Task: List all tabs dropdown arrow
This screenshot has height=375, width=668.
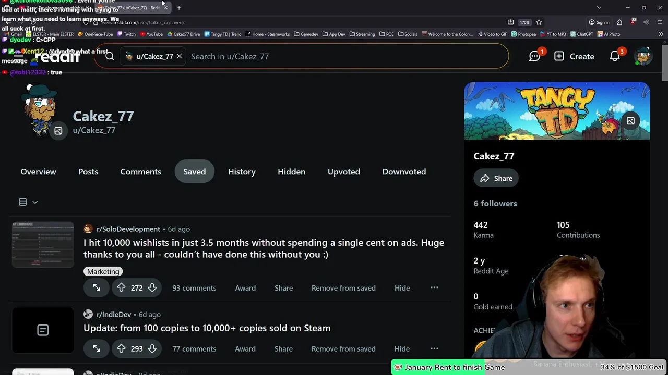Action: tap(599, 8)
